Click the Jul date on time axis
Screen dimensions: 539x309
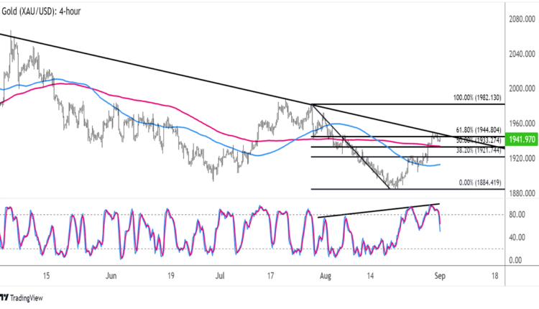(221, 275)
